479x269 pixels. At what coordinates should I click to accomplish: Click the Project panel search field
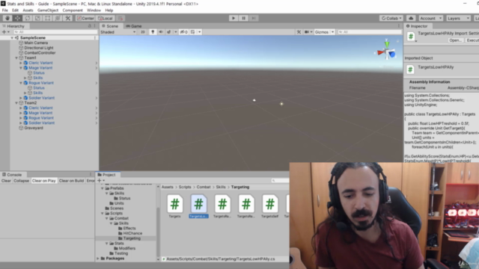click(279, 181)
